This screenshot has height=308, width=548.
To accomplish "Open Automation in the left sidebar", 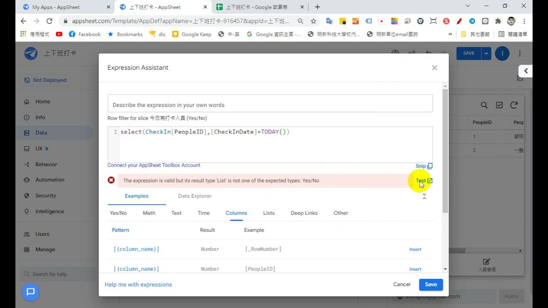I will [50, 180].
